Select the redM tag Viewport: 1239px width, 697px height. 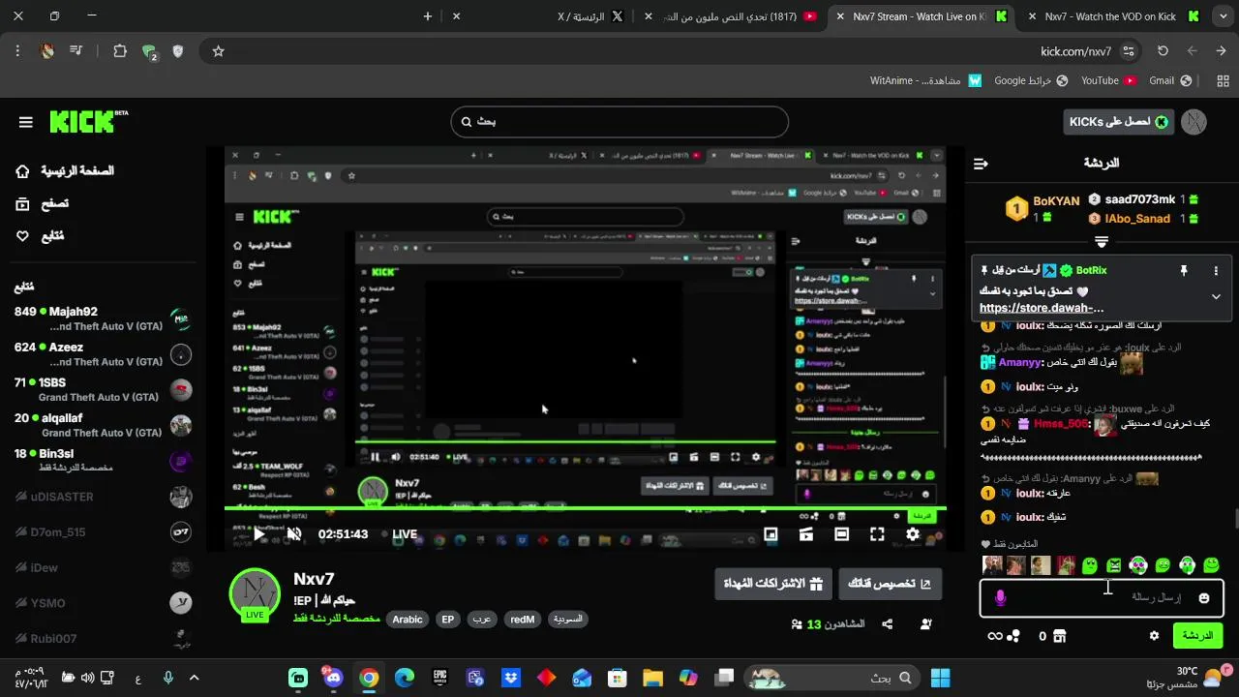click(523, 620)
